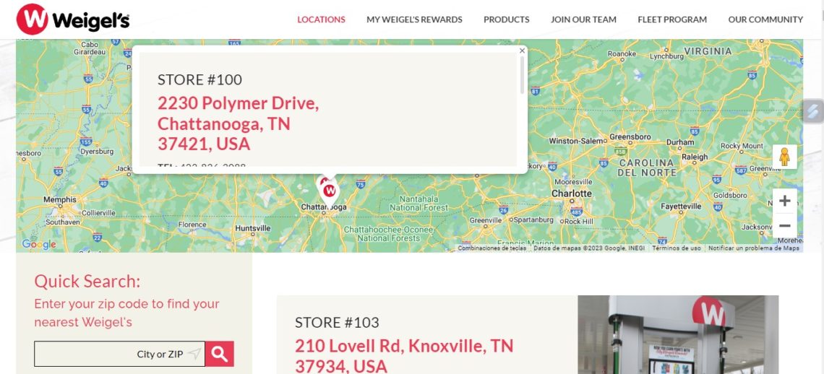Click the Weigel's map marker at Chattanooga
The image size is (824, 374).
(x=329, y=191)
